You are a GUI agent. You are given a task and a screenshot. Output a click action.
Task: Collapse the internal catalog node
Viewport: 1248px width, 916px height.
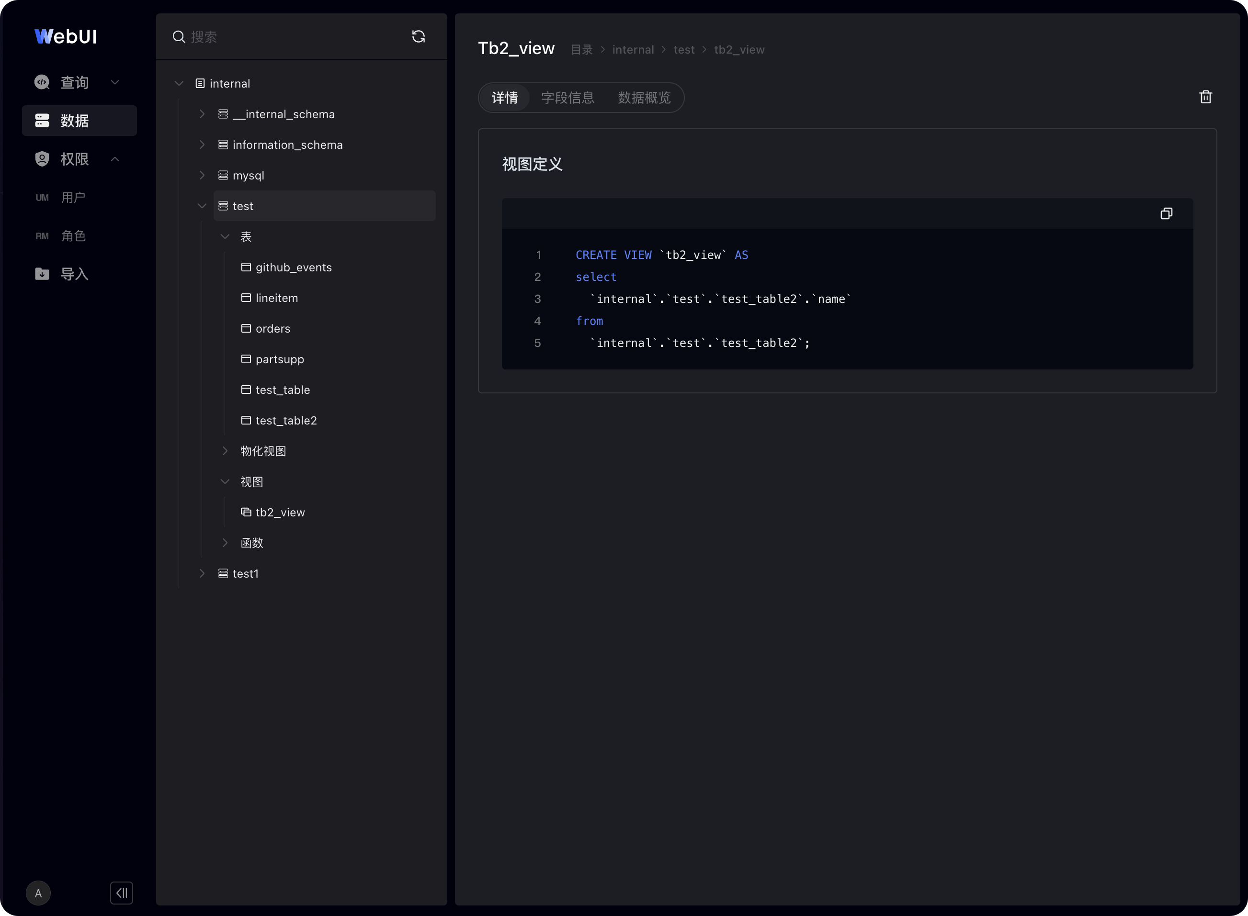point(179,83)
